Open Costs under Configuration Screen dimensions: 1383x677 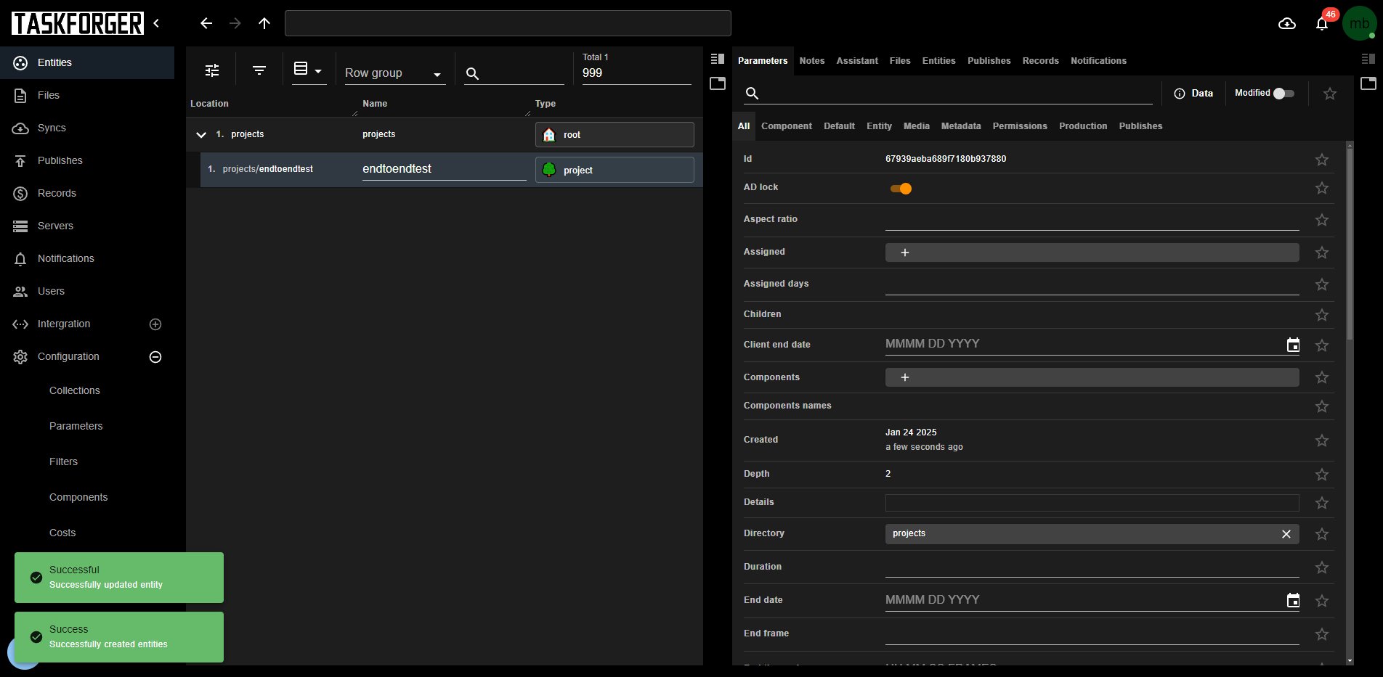point(62,533)
